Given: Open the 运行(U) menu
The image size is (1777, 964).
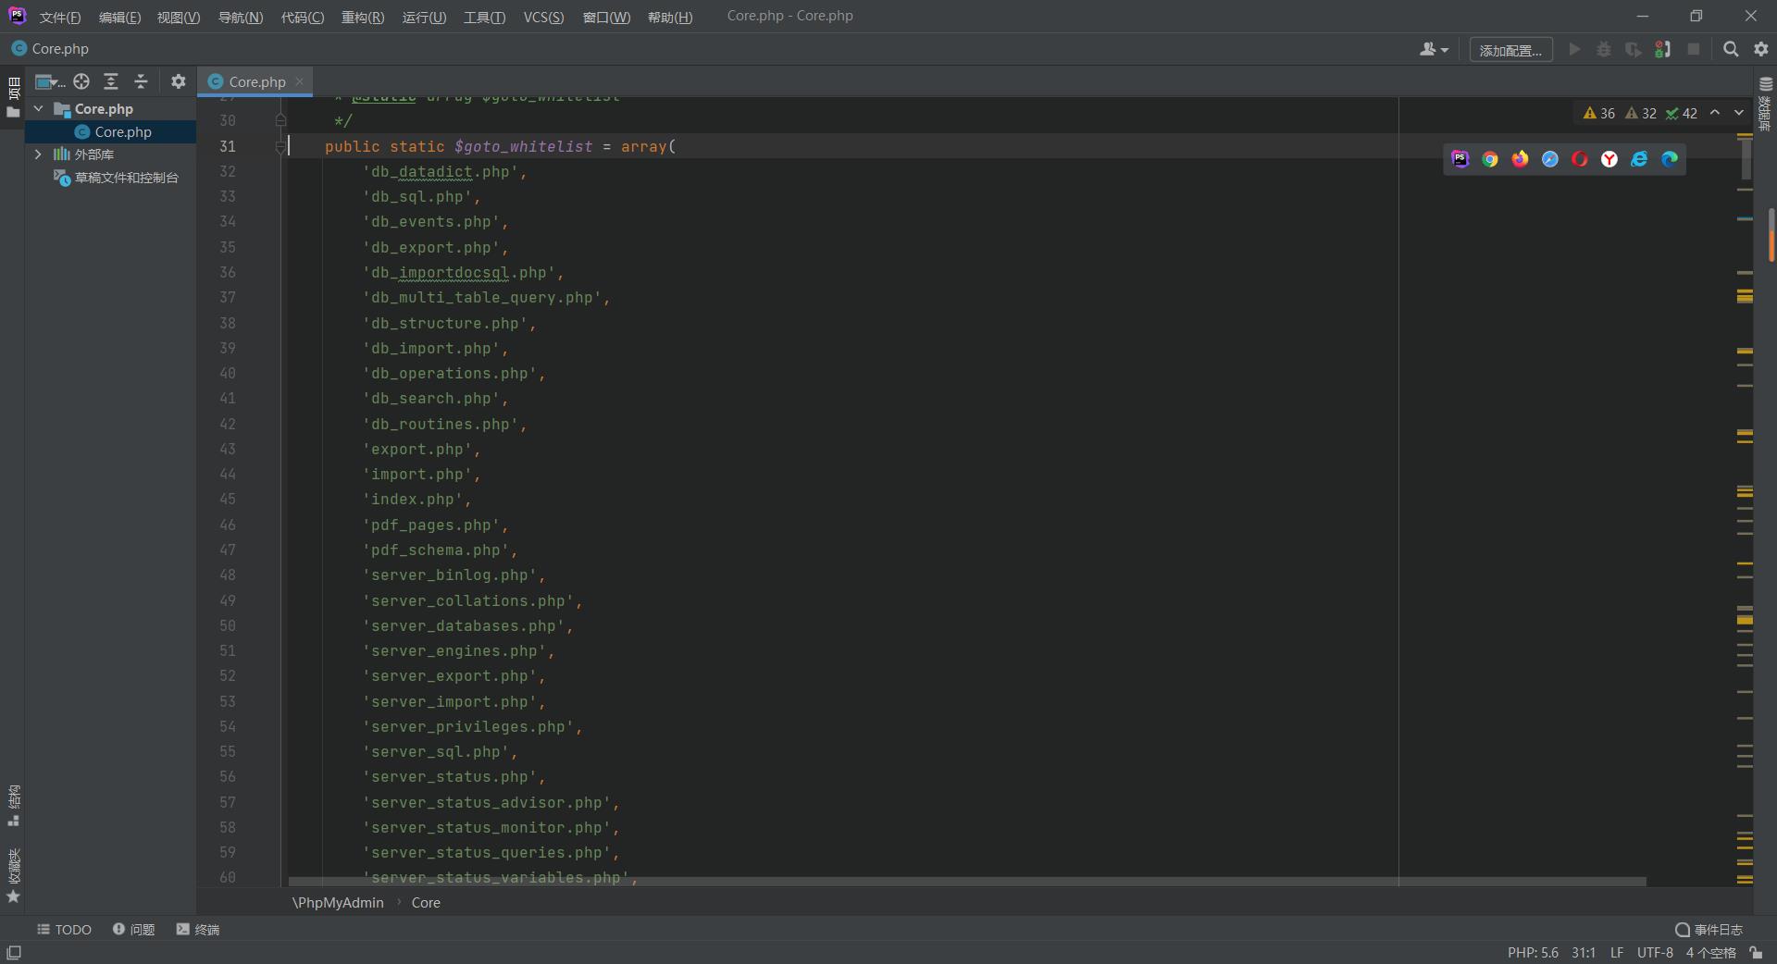Looking at the screenshot, I should tap(424, 18).
